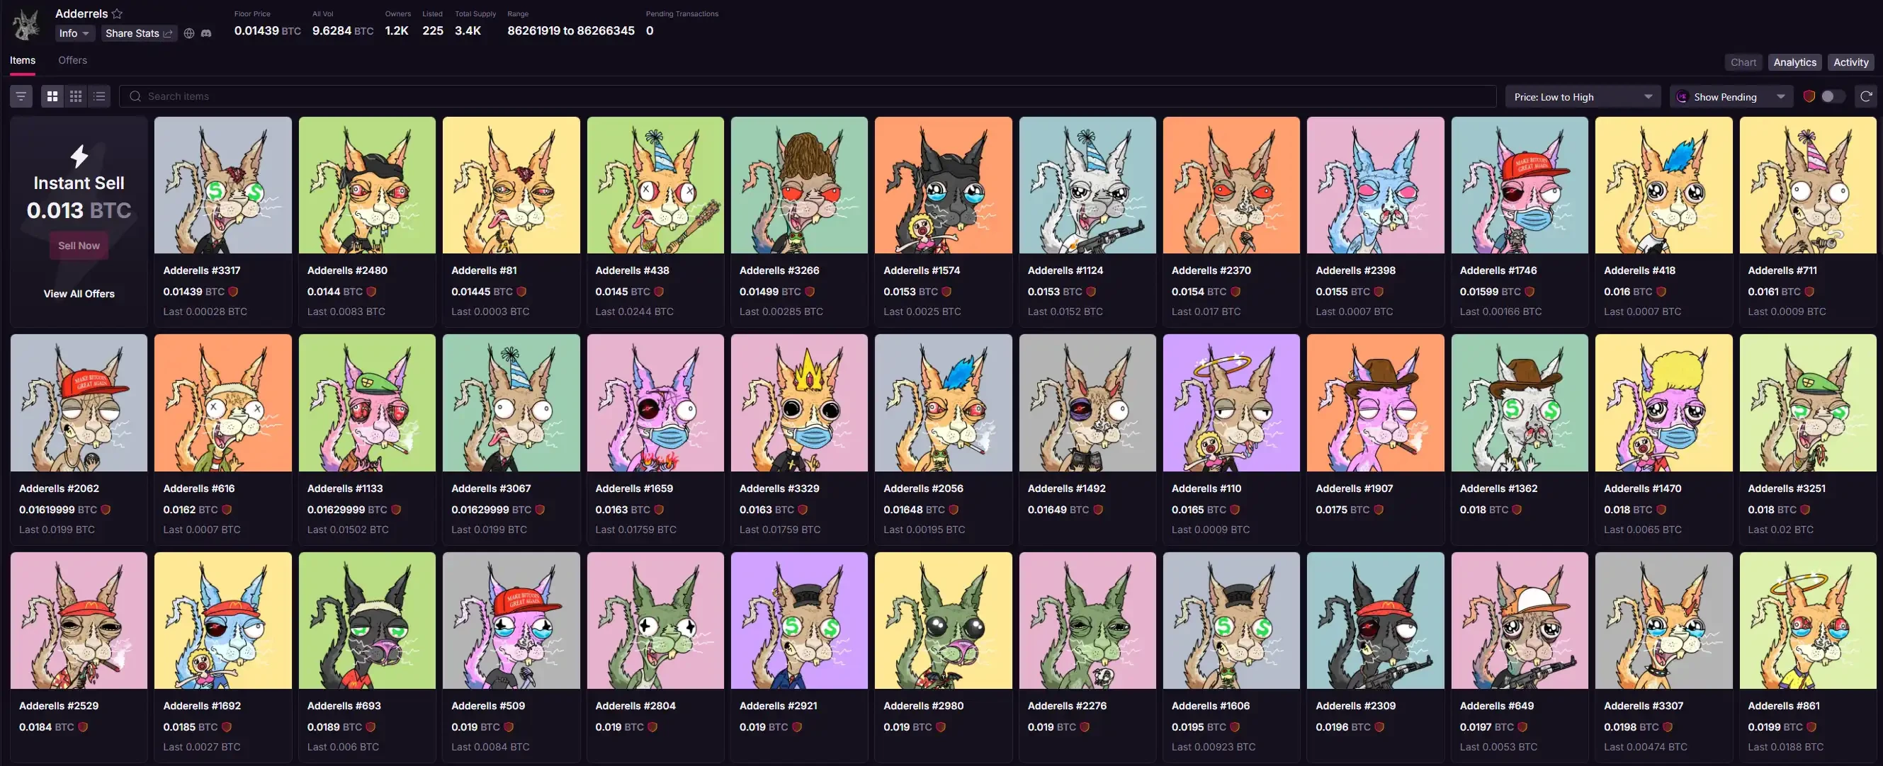Click the Share Stats button
1883x766 pixels.
[x=139, y=33]
